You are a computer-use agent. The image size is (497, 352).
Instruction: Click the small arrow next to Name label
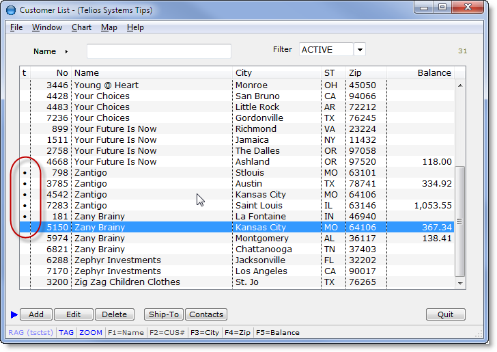66,51
